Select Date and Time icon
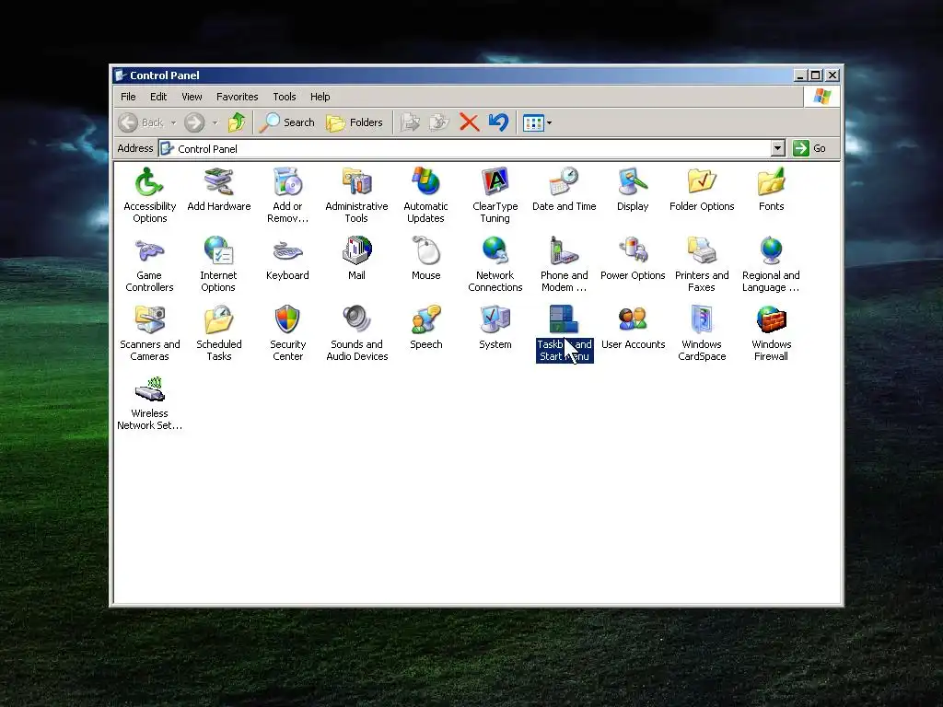943x707 pixels. pyautogui.click(x=565, y=182)
